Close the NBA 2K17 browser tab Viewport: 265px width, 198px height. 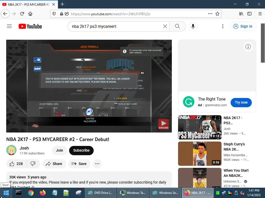coord(54,4)
